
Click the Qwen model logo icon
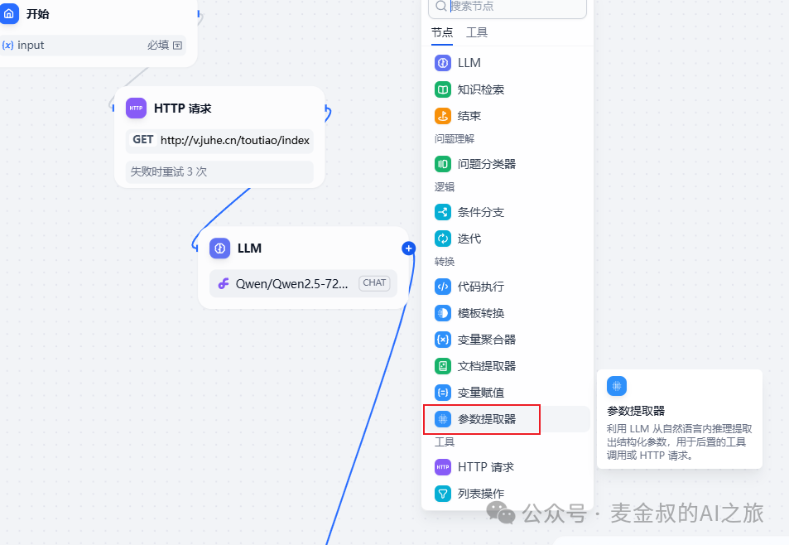[224, 284]
